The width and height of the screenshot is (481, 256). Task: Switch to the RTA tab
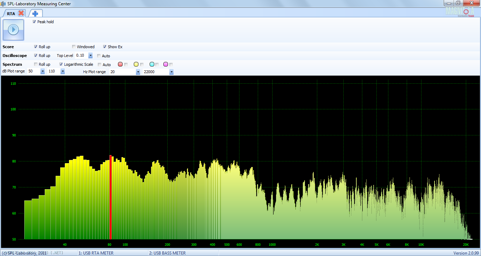[x=11, y=14]
